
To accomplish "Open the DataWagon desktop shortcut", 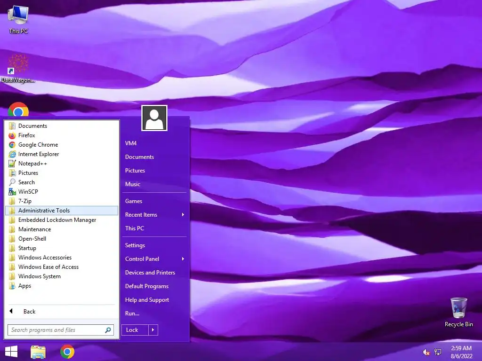I will (18, 68).
